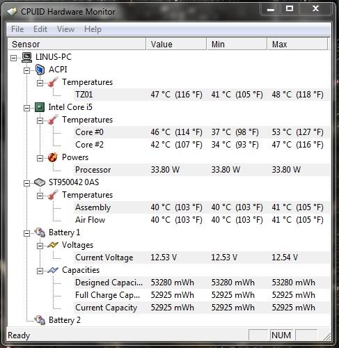
Task: Select the Designed Capaci... row
Action: tap(201, 283)
